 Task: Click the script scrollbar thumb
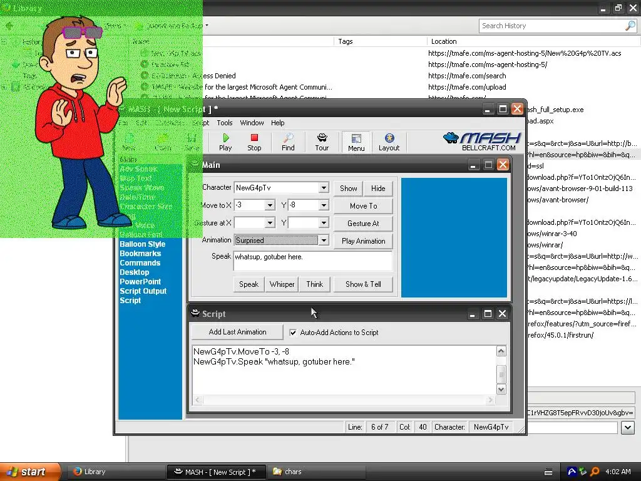(x=501, y=375)
